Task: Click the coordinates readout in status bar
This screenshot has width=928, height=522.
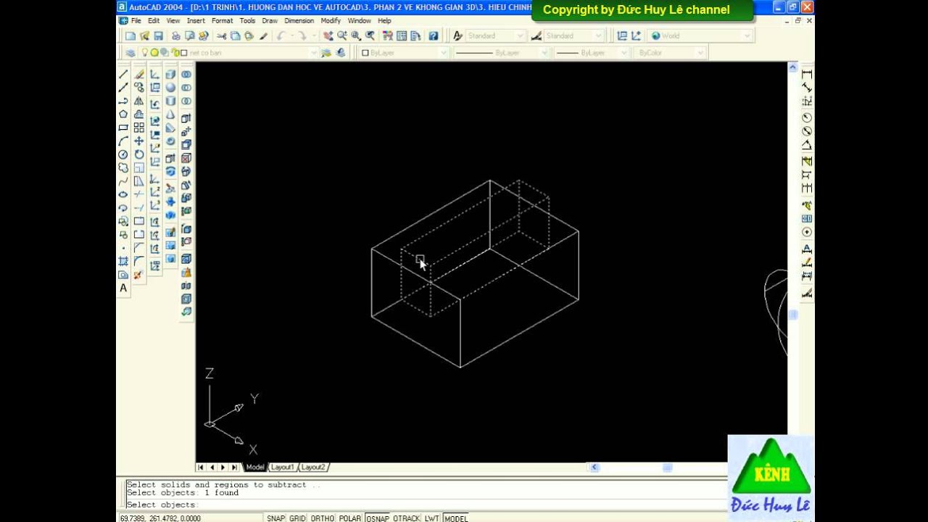Action: tap(160, 518)
